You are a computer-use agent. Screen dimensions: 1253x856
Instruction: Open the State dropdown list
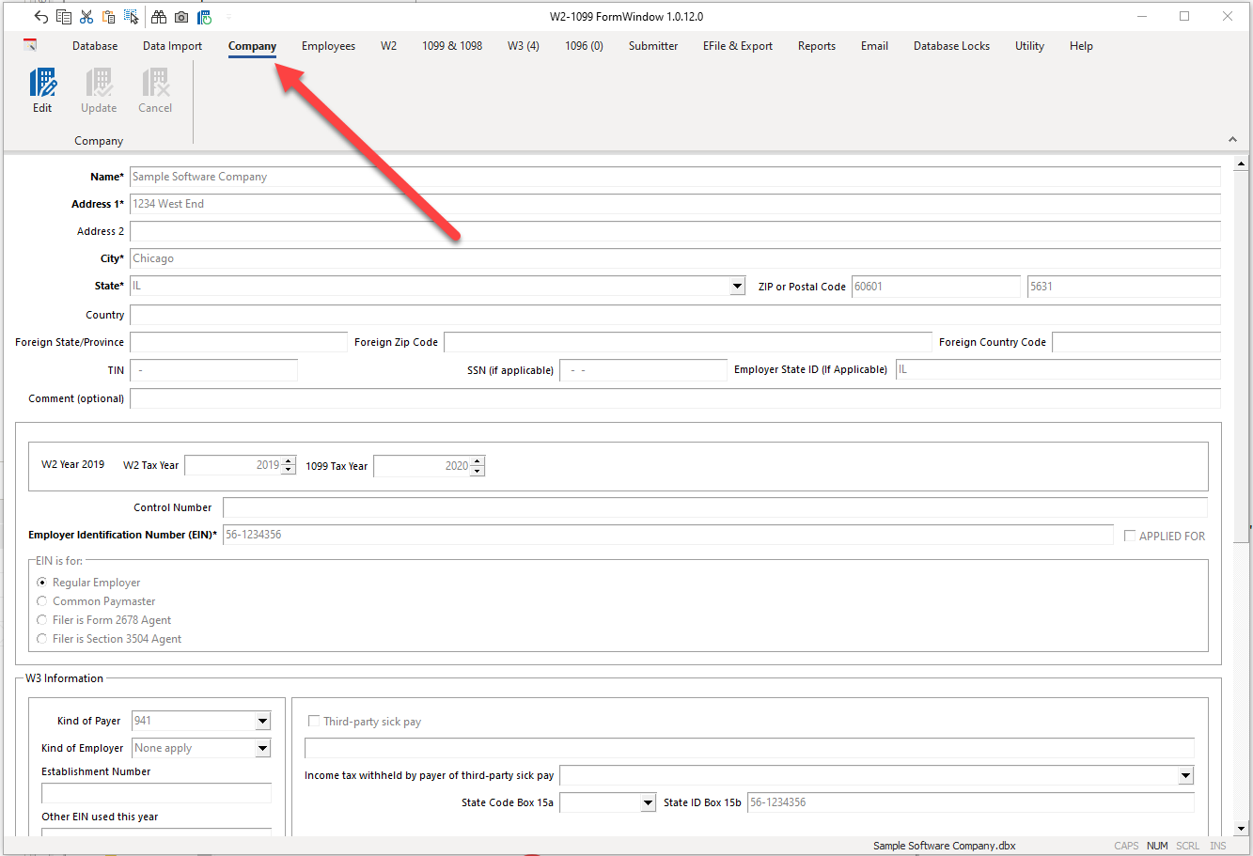pos(737,287)
